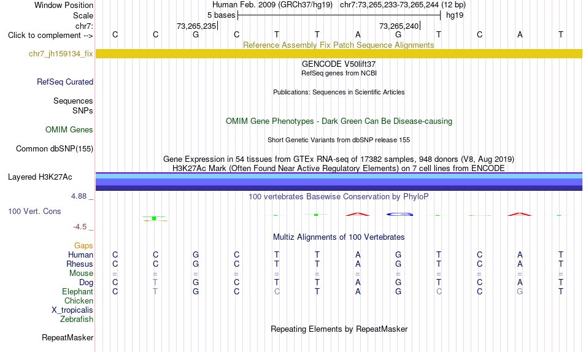Click the 73,265,240 position marker
583x352 pixels.
coord(400,26)
